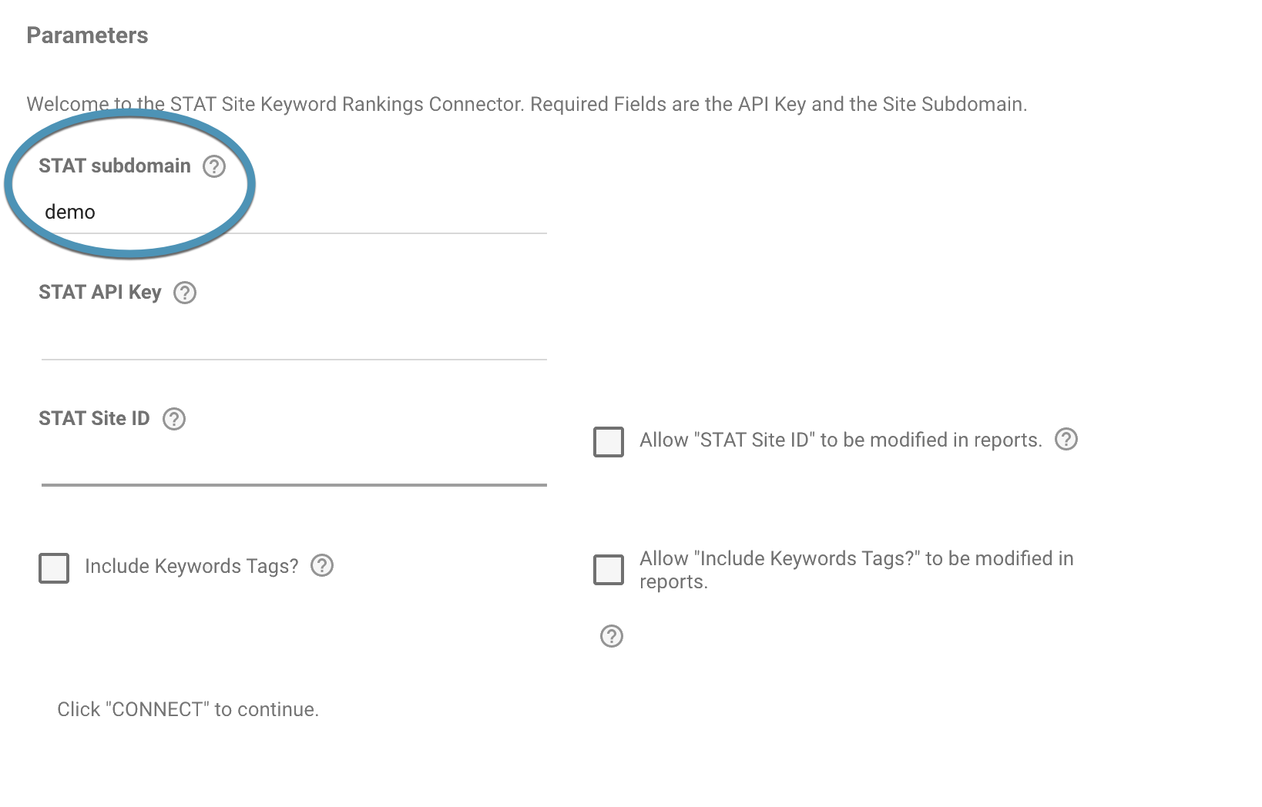1262x807 pixels.
Task: Select the demo text in subdomain input
Action: pyautogui.click(x=70, y=212)
